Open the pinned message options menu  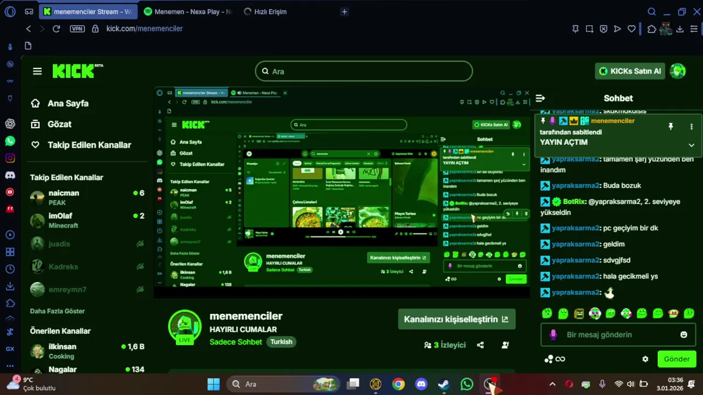(x=691, y=127)
